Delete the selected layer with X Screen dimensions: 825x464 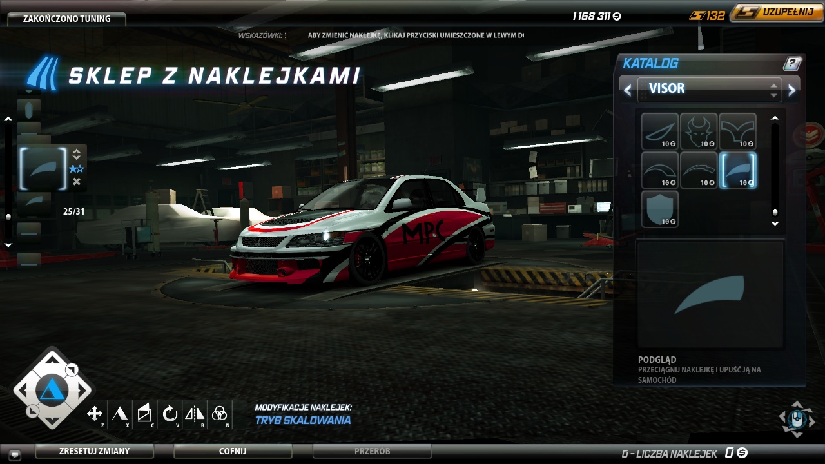click(77, 182)
